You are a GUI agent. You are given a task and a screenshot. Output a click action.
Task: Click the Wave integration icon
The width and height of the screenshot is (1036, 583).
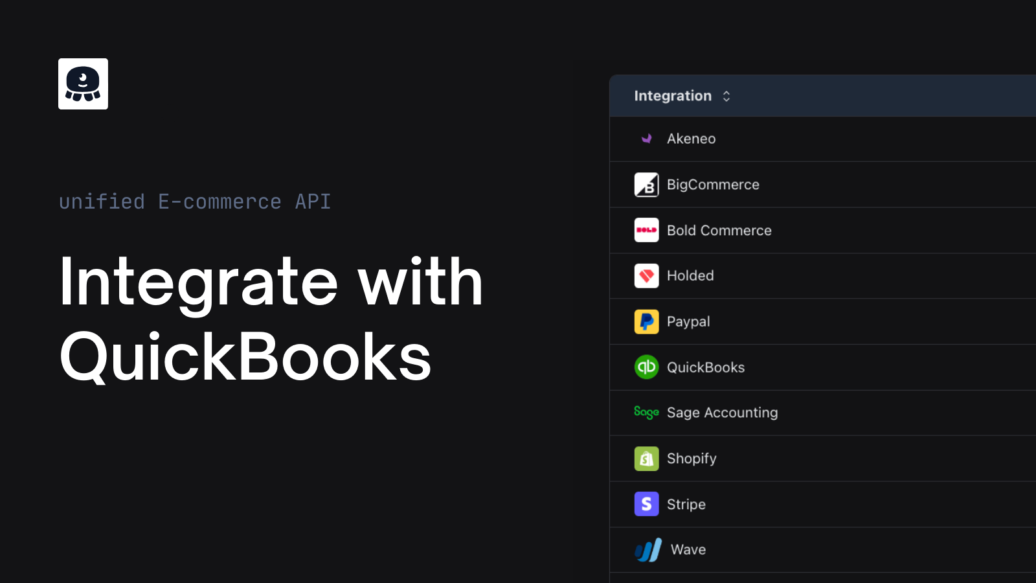pyautogui.click(x=649, y=549)
